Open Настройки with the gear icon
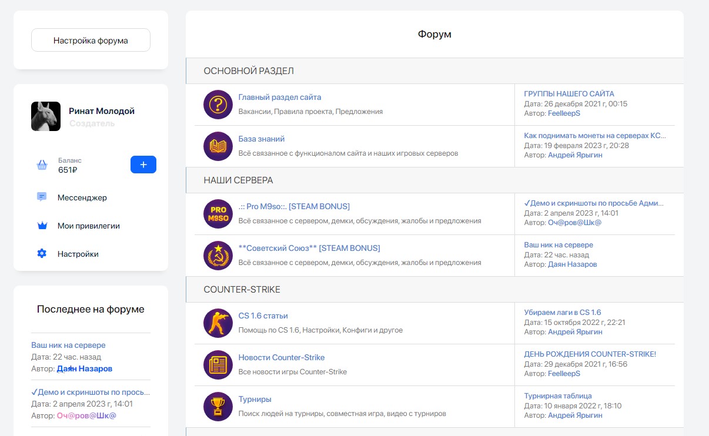 (78, 254)
